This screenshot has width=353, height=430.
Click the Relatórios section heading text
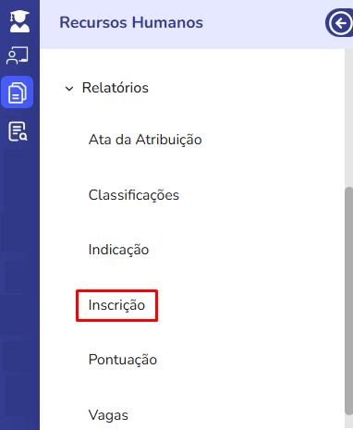click(116, 88)
